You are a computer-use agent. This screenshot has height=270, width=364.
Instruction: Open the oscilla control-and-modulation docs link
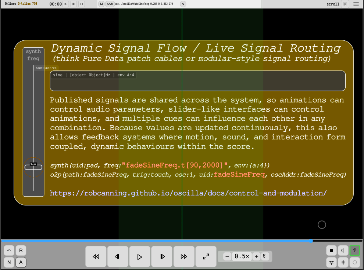[188, 193]
